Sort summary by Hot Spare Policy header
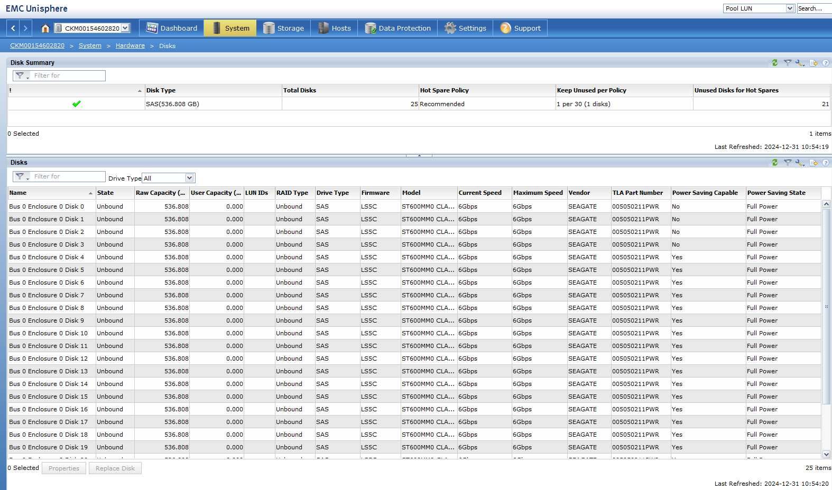 [x=487, y=90]
